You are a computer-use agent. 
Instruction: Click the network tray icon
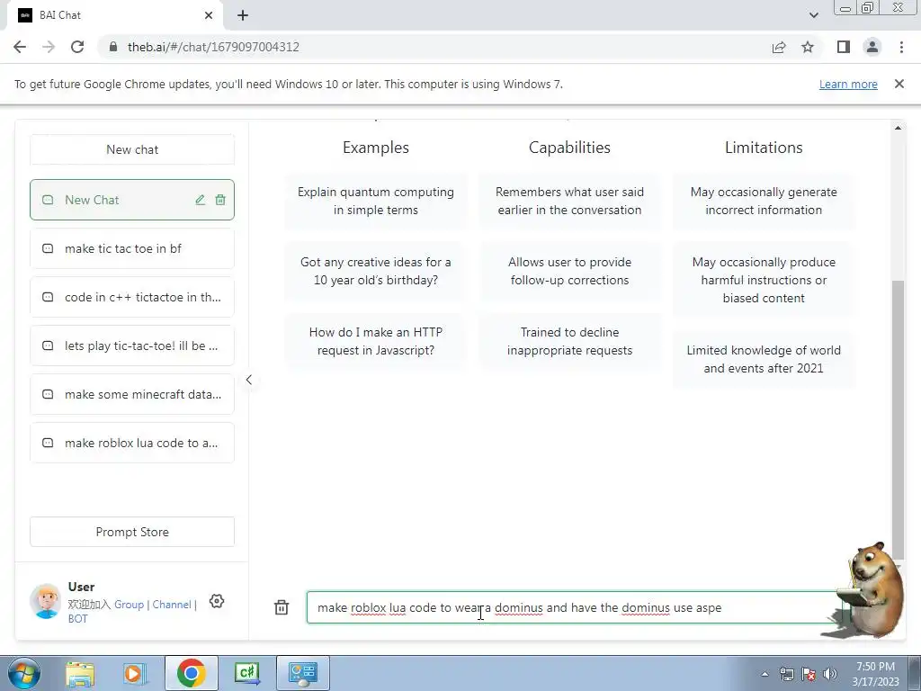[786, 674]
